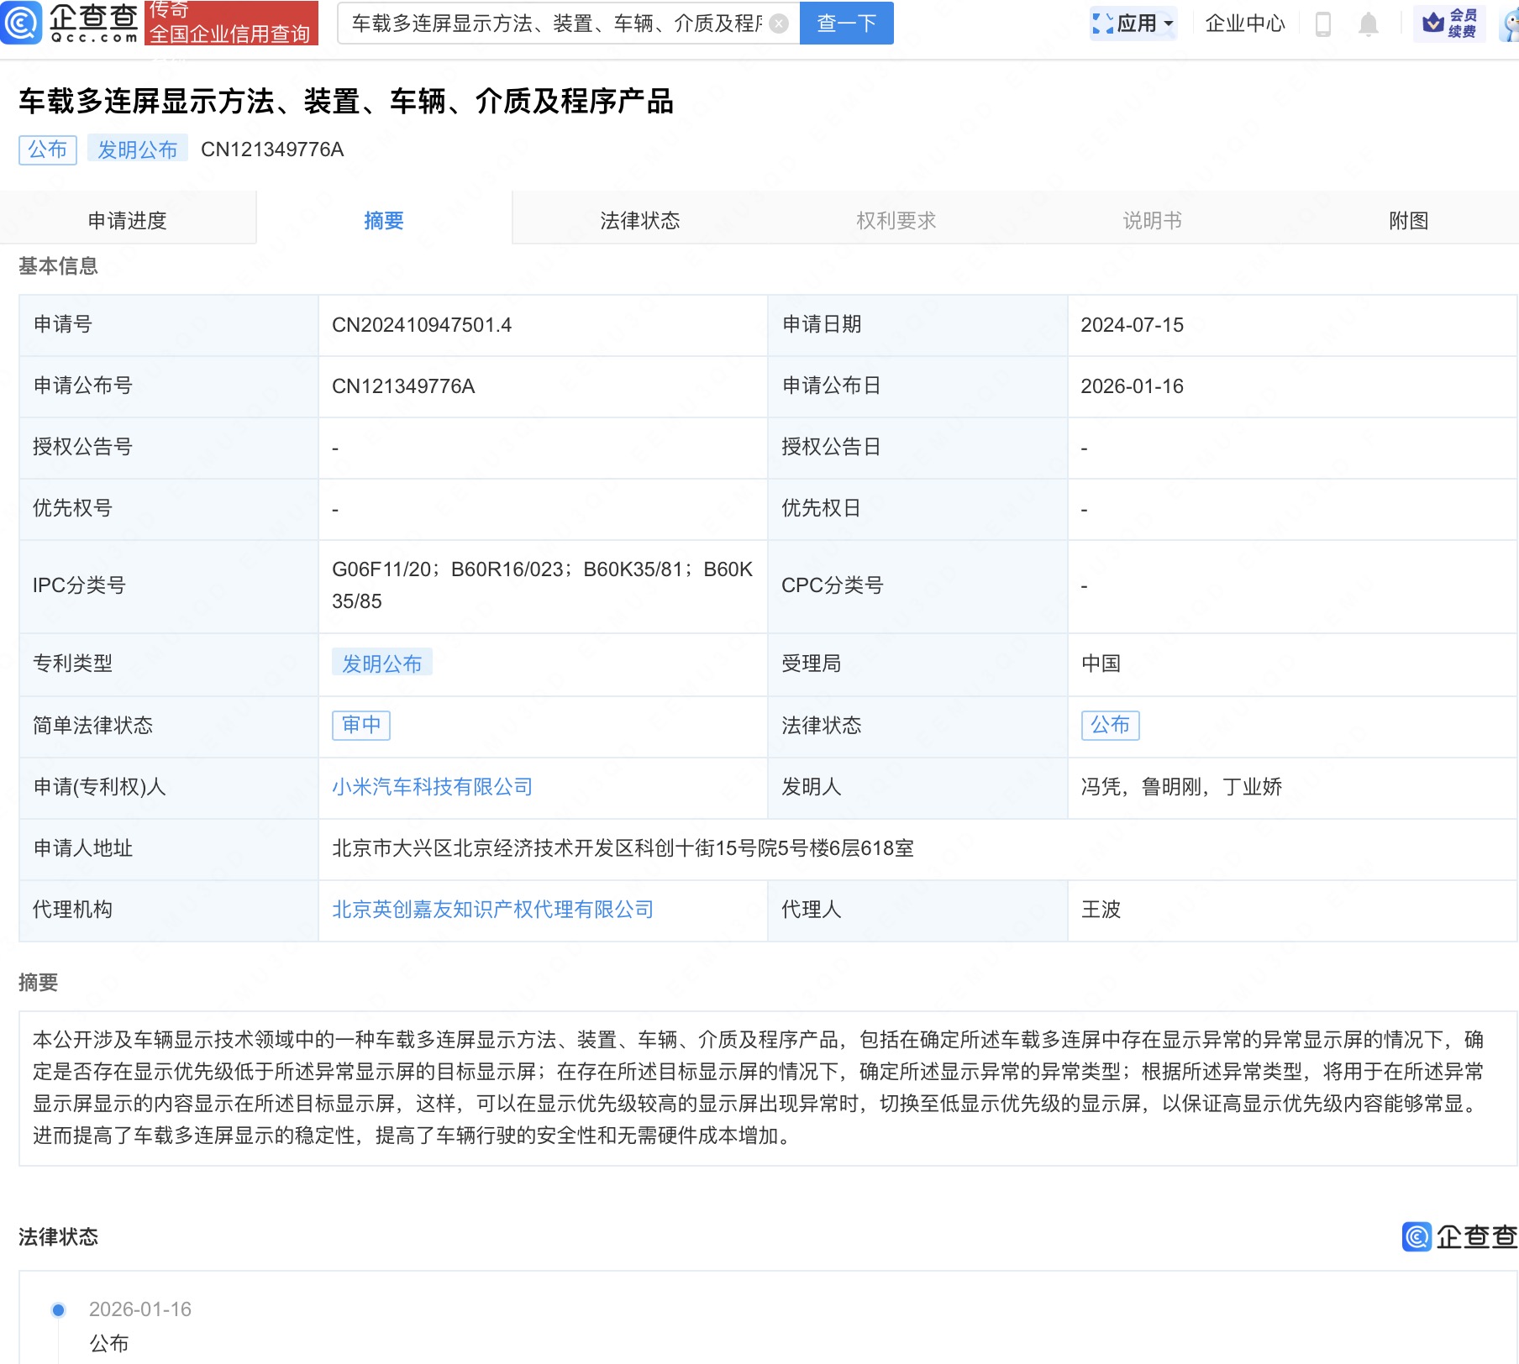Select the 权利要求 tab
This screenshot has height=1364, width=1519.
pos(896,220)
